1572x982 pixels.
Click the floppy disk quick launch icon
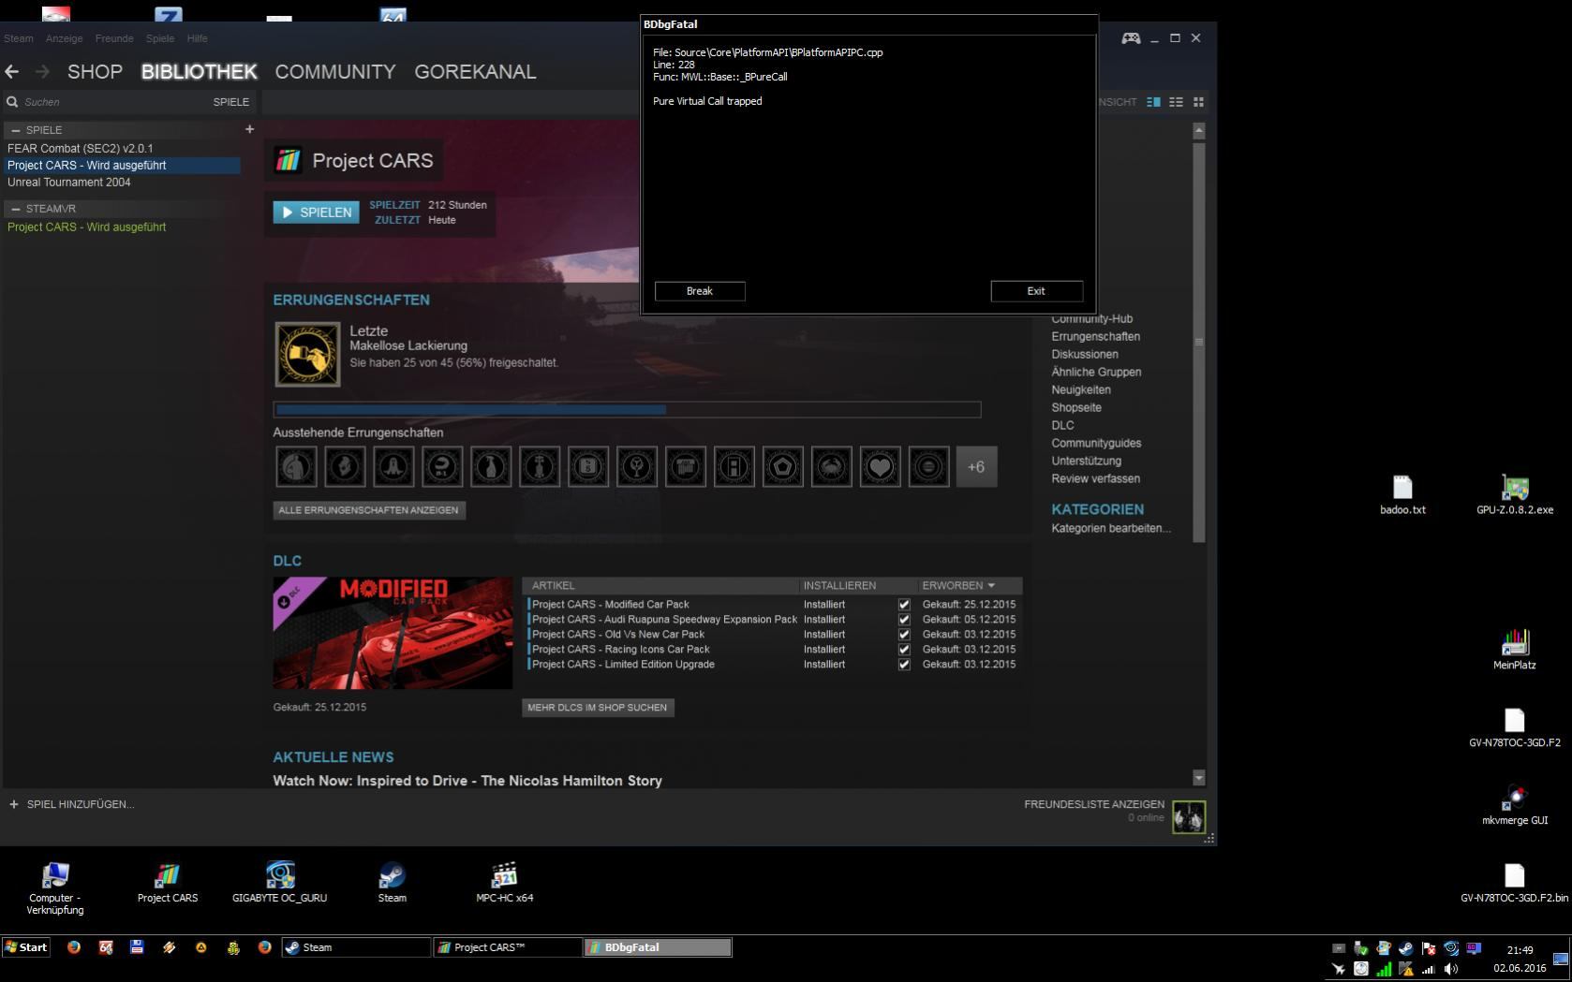(x=137, y=947)
